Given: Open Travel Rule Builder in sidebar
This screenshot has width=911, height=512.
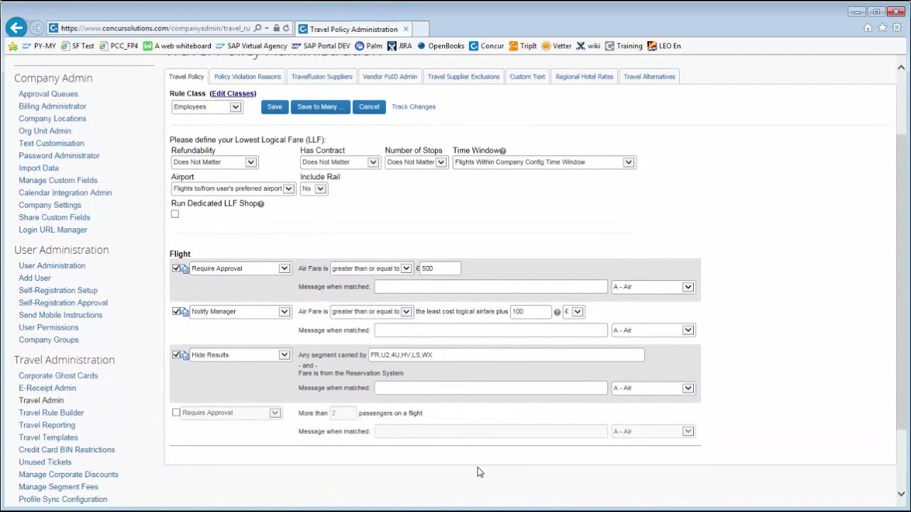Looking at the screenshot, I should pos(51,412).
